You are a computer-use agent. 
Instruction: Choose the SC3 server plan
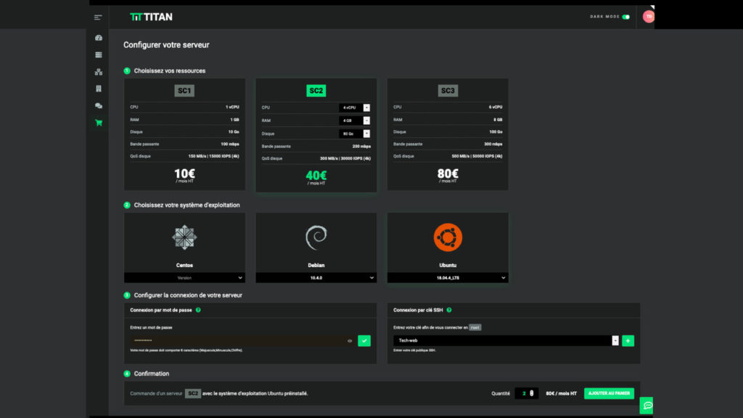pyautogui.click(x=448, y=91)
